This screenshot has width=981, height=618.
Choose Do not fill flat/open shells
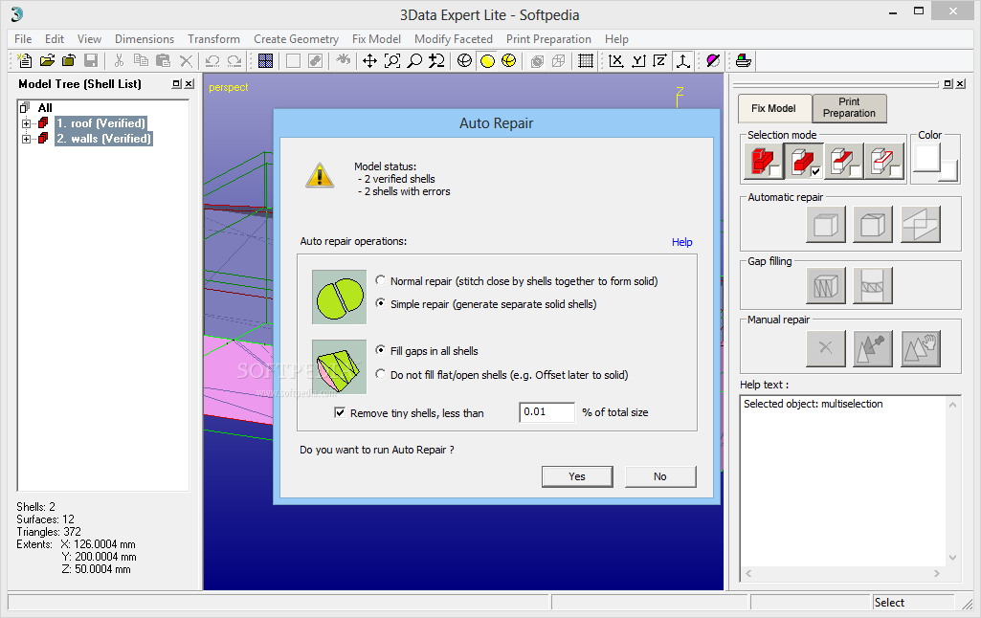click(x=380, y=374)
